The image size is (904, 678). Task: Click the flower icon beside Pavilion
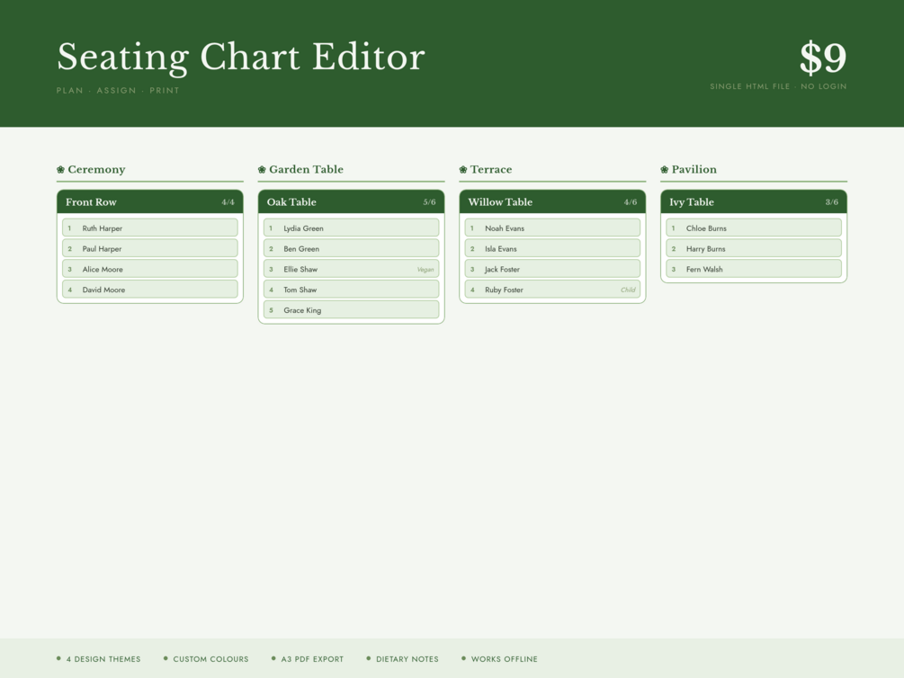coord(664,169)
